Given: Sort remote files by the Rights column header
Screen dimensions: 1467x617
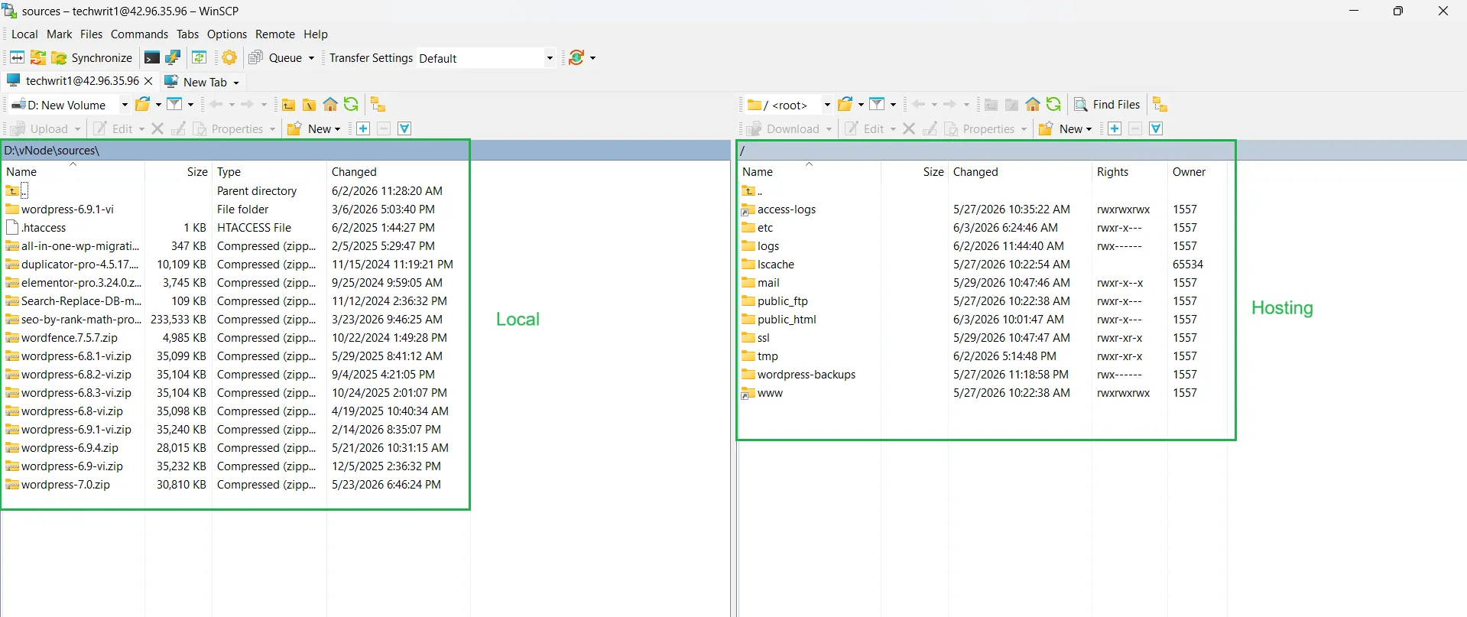Looking at the screenshot, I should pos(1129,172).
